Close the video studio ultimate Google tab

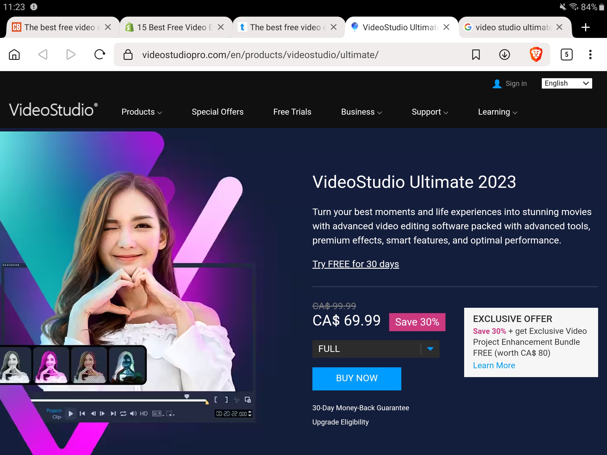pos(559,27)
